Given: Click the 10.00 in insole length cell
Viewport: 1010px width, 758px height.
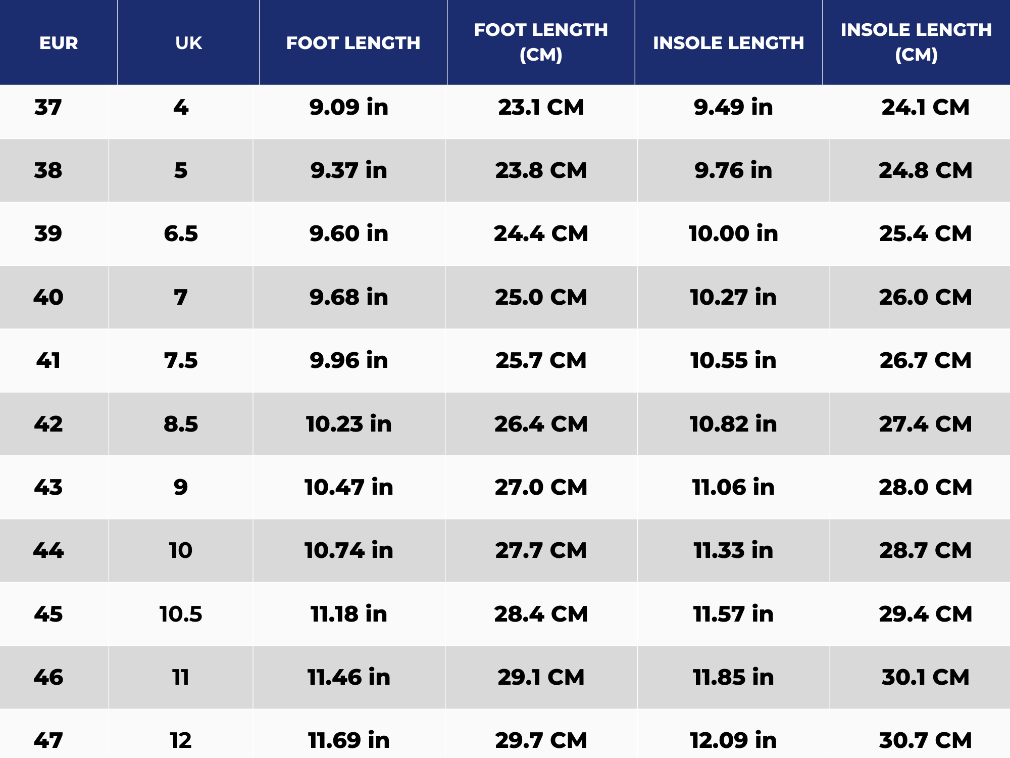Looking at the screenshot, I should point(733,233).
